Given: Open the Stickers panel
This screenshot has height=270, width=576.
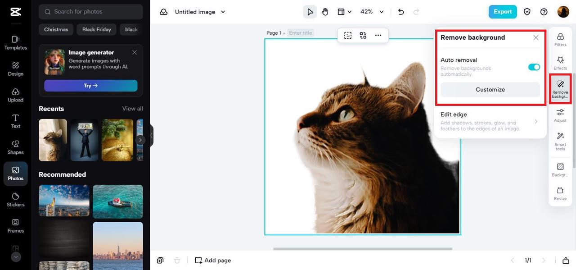Looking at the screenshot, I should coord(16,200).
